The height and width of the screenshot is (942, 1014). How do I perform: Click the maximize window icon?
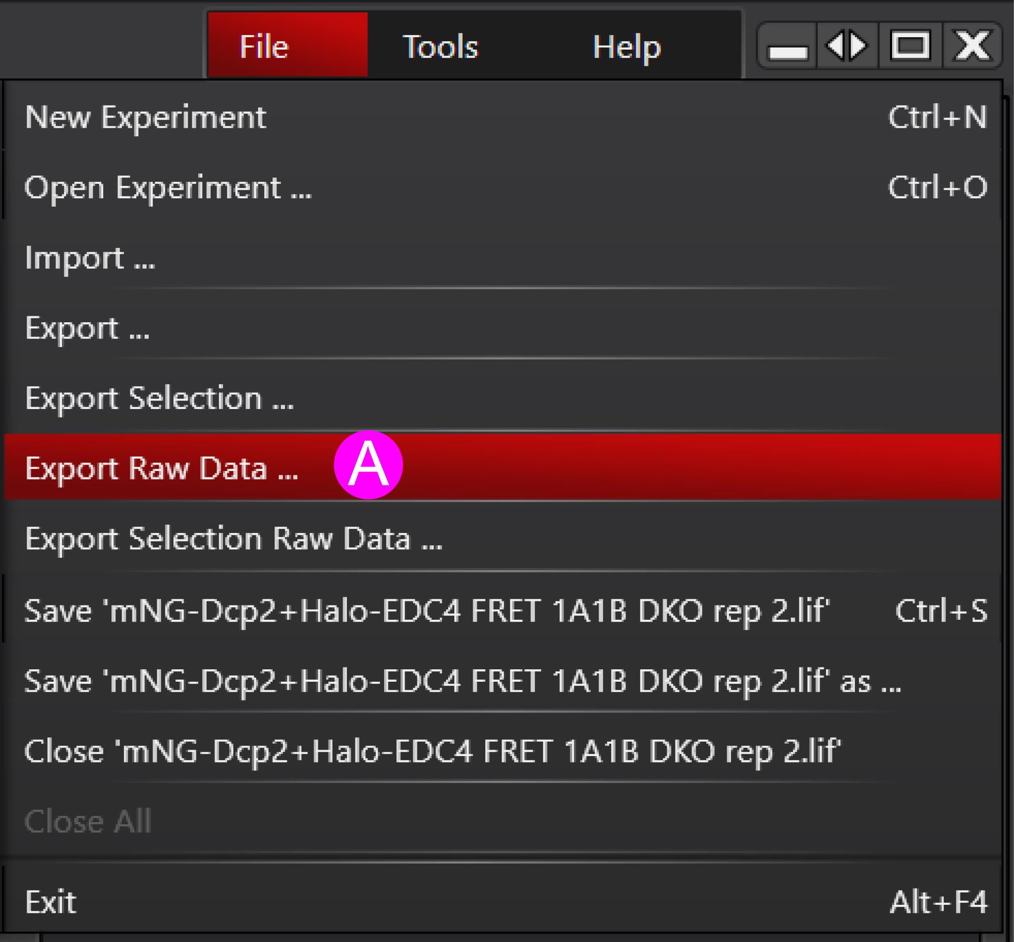coord(910,46)
